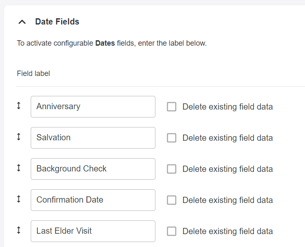Edit the Last Elder Visit label field
The height and width of the screenshot is (247, 305).
coord(93,231)
